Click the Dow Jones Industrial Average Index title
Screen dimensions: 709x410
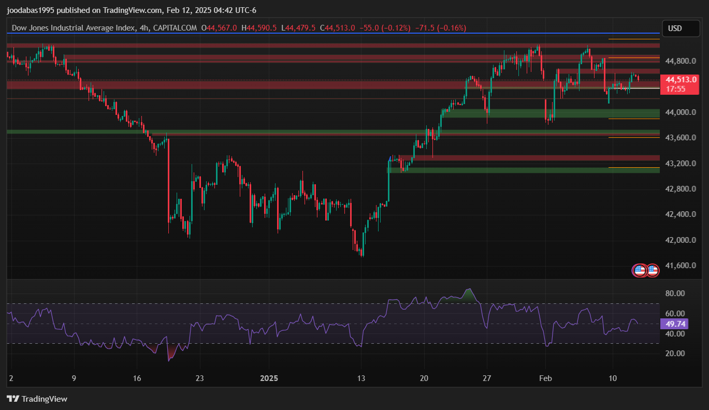point(71,28)
